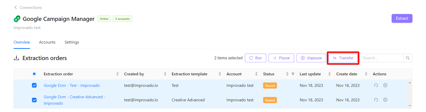Click the Google Campaign Manager logo icon

point(17,19)
